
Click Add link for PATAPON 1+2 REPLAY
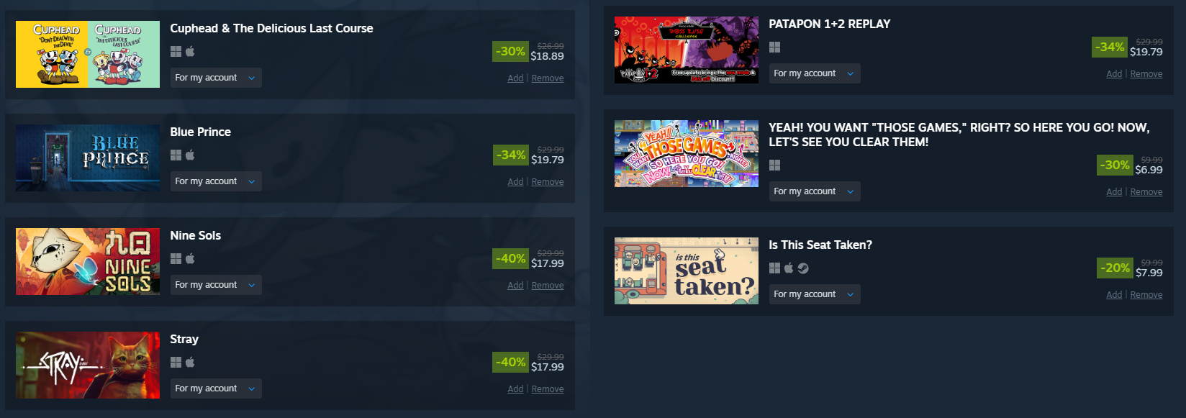coord(1114,74)
